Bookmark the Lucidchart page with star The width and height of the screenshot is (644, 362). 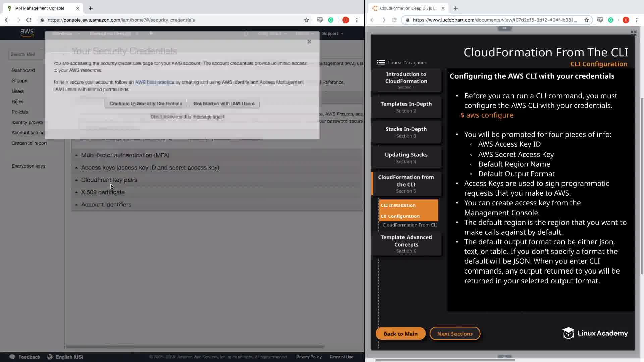pyautogui.click(x=586, y=20)
